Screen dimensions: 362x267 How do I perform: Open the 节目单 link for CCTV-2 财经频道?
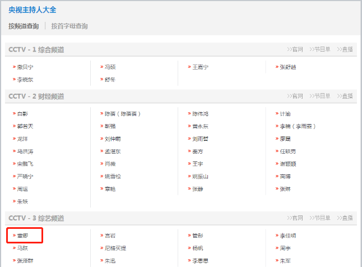[320, 96]
